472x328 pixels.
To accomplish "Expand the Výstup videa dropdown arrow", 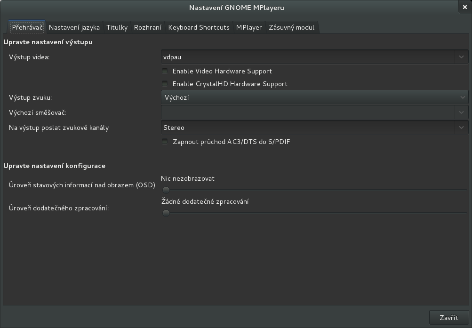I will tap(462, 57).
